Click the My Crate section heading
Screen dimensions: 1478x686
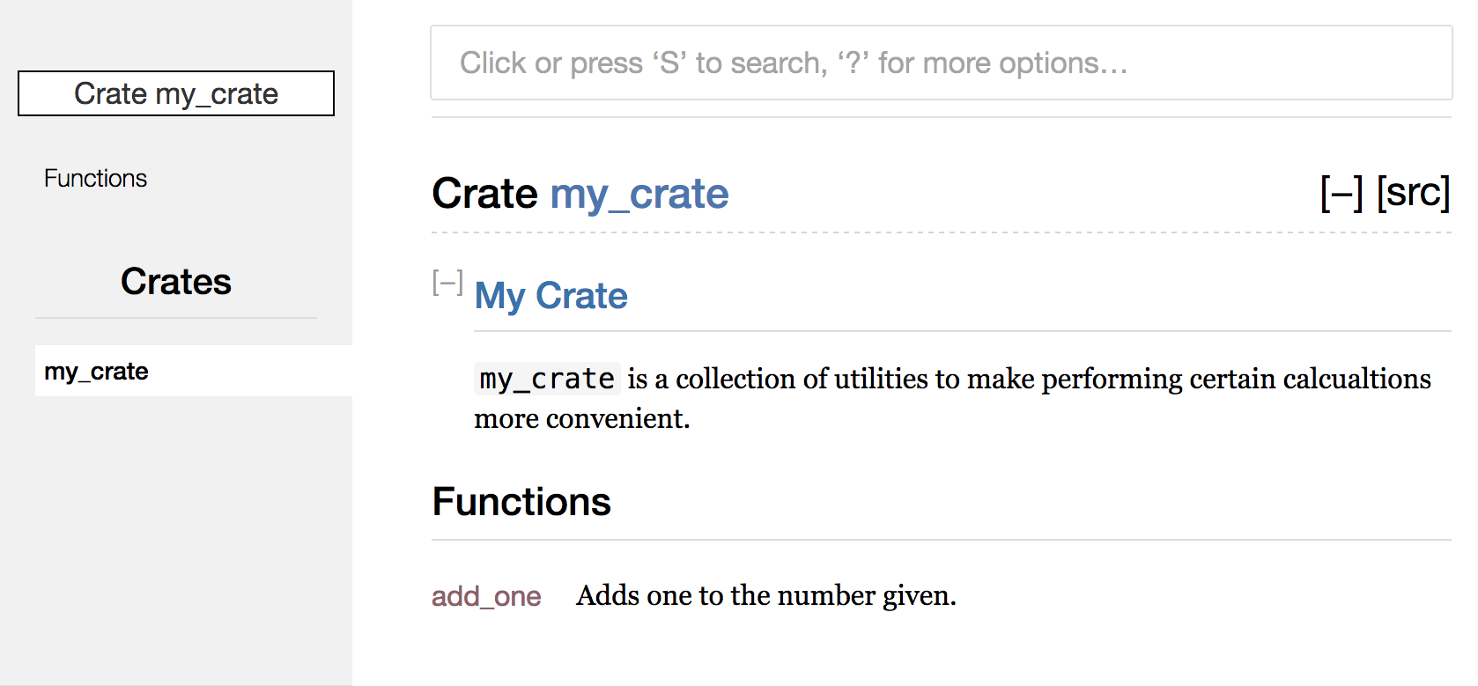(551, 296)
